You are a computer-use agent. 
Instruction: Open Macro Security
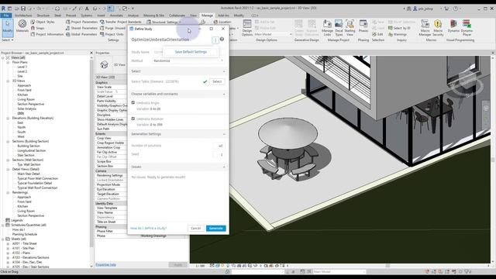click(438, 28)
